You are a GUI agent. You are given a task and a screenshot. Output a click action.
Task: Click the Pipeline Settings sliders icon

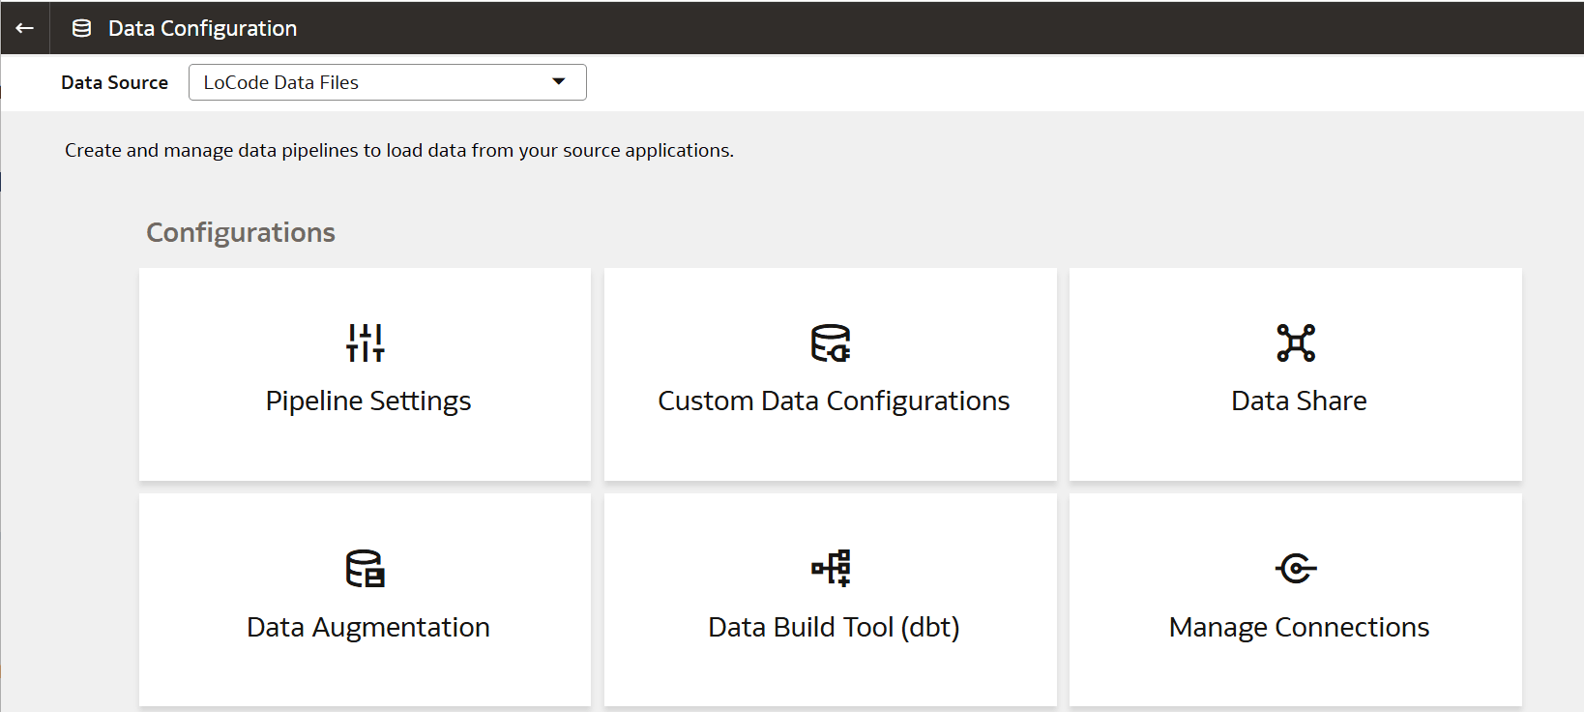(x=366, y=342)
